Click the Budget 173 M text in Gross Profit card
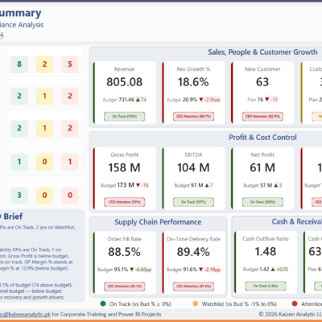 tap(118, 185)
